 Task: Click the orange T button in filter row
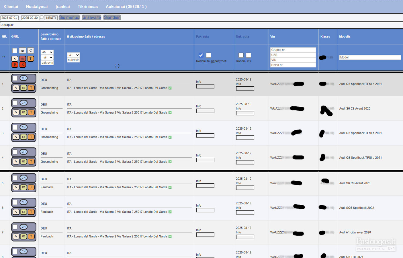30,58
